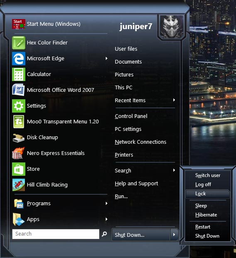Viewport: 236px width, 258px height.
Task: Expand the Recent Items submenu arrow
Action: point(174,100)
